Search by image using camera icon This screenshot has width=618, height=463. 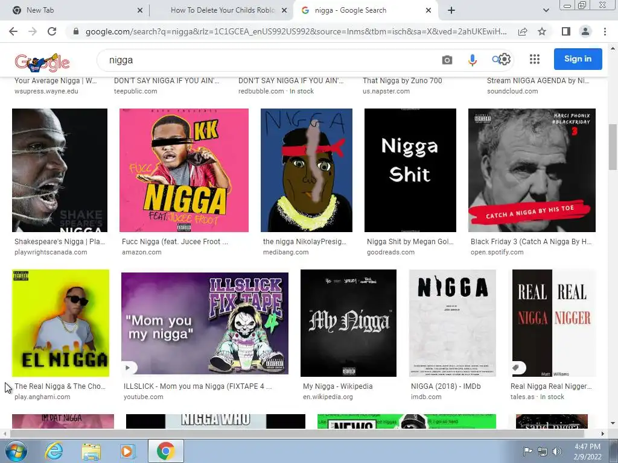pyautogui.click(x=447, y=60)
